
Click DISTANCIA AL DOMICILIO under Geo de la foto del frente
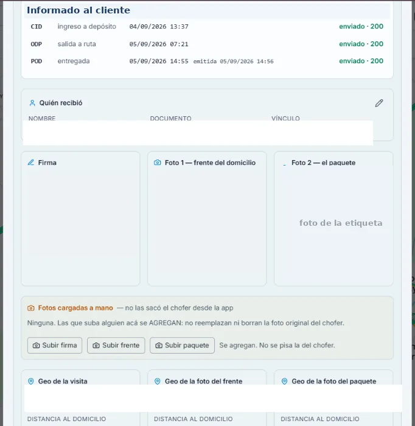click(194, 419)
